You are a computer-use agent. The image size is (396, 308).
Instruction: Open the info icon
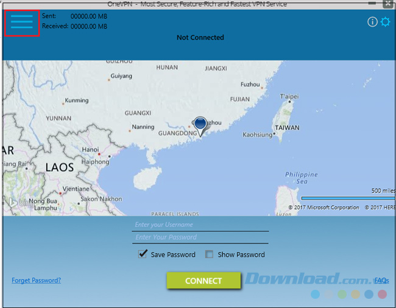[x=372, y=22]
